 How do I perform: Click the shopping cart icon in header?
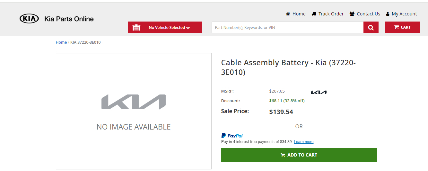pos(397,27)
